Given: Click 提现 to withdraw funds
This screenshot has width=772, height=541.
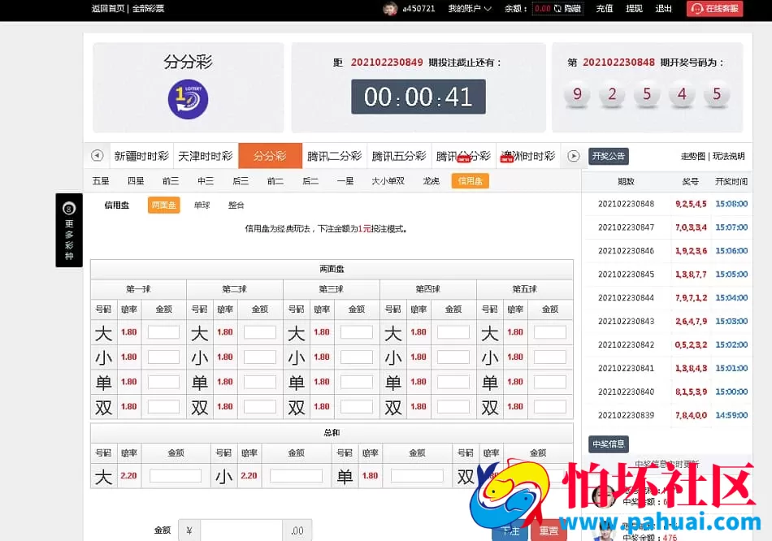Looking at the screenshot, I should coord(633,9).
